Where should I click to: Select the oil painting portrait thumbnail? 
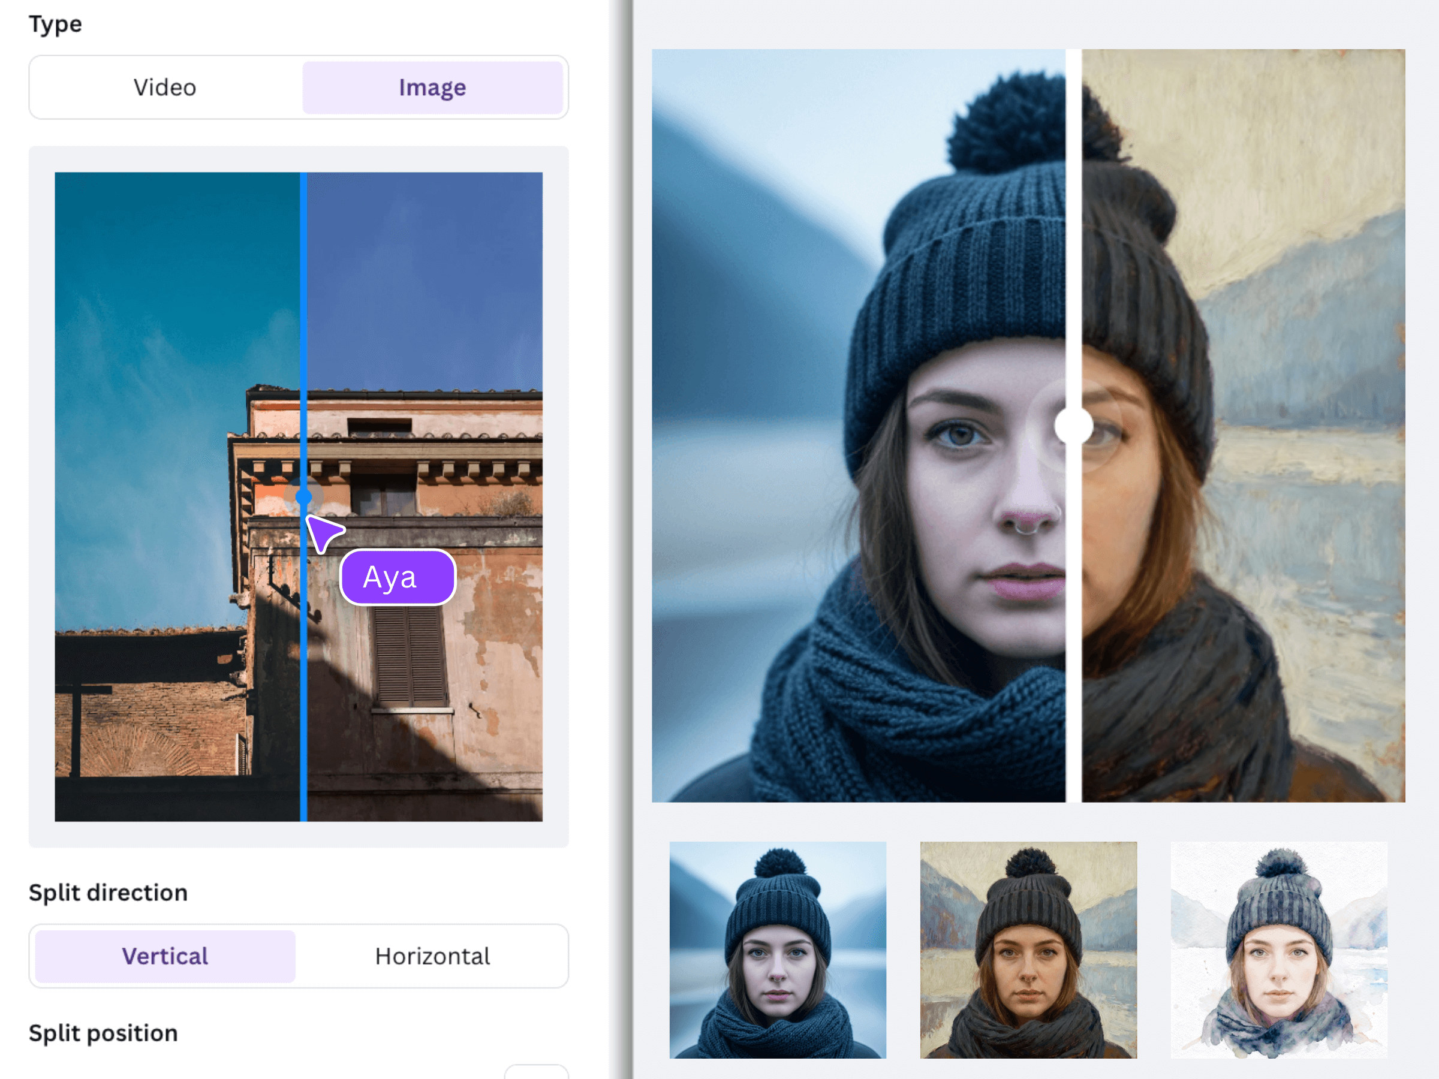(x=1028, y=950)
